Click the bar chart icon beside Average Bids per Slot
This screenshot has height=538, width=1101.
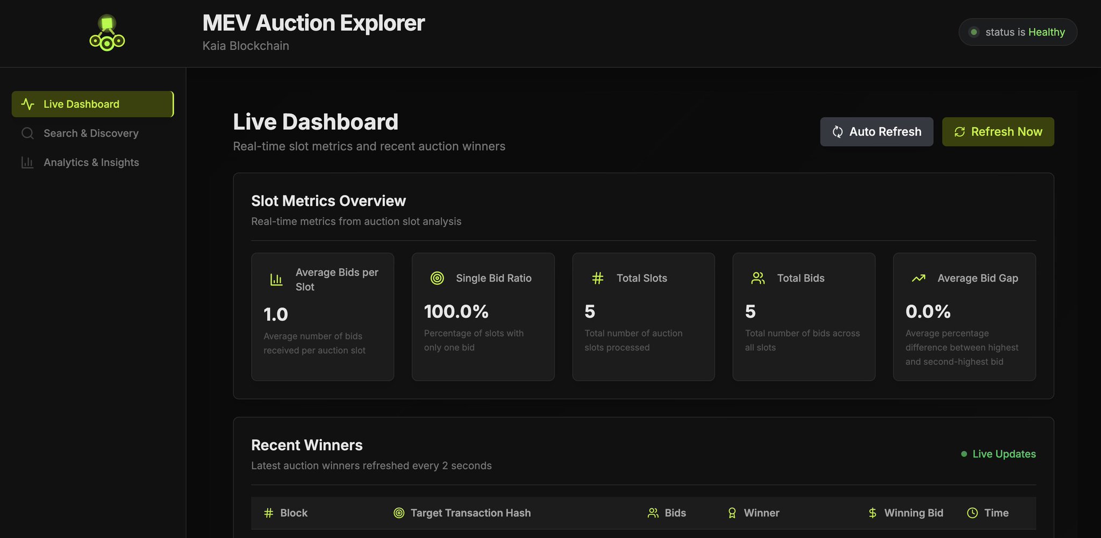276,279
